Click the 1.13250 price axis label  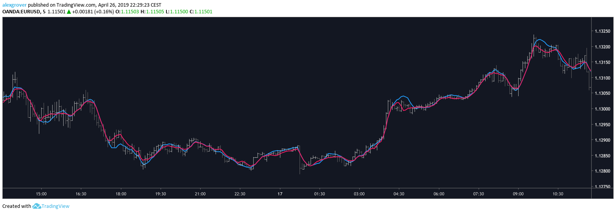click(x=602, y=31)
